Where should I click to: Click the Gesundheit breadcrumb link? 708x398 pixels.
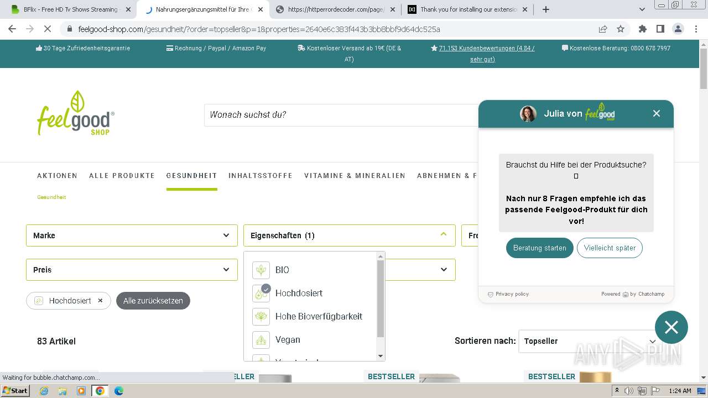pos(51,197)
